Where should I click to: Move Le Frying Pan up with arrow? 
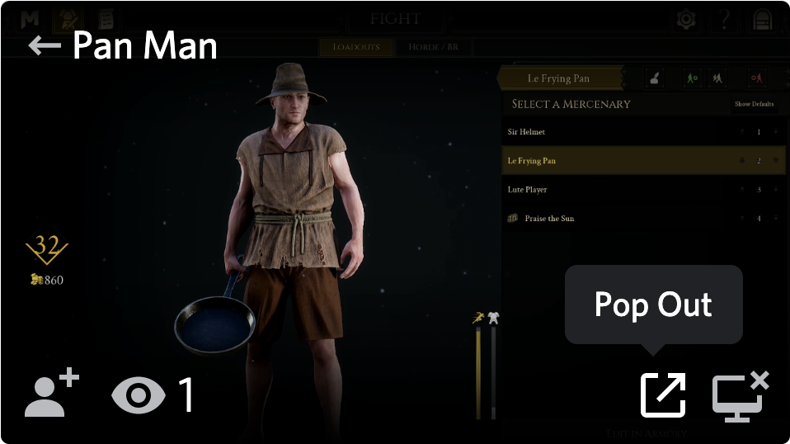[x=742, y=160]
